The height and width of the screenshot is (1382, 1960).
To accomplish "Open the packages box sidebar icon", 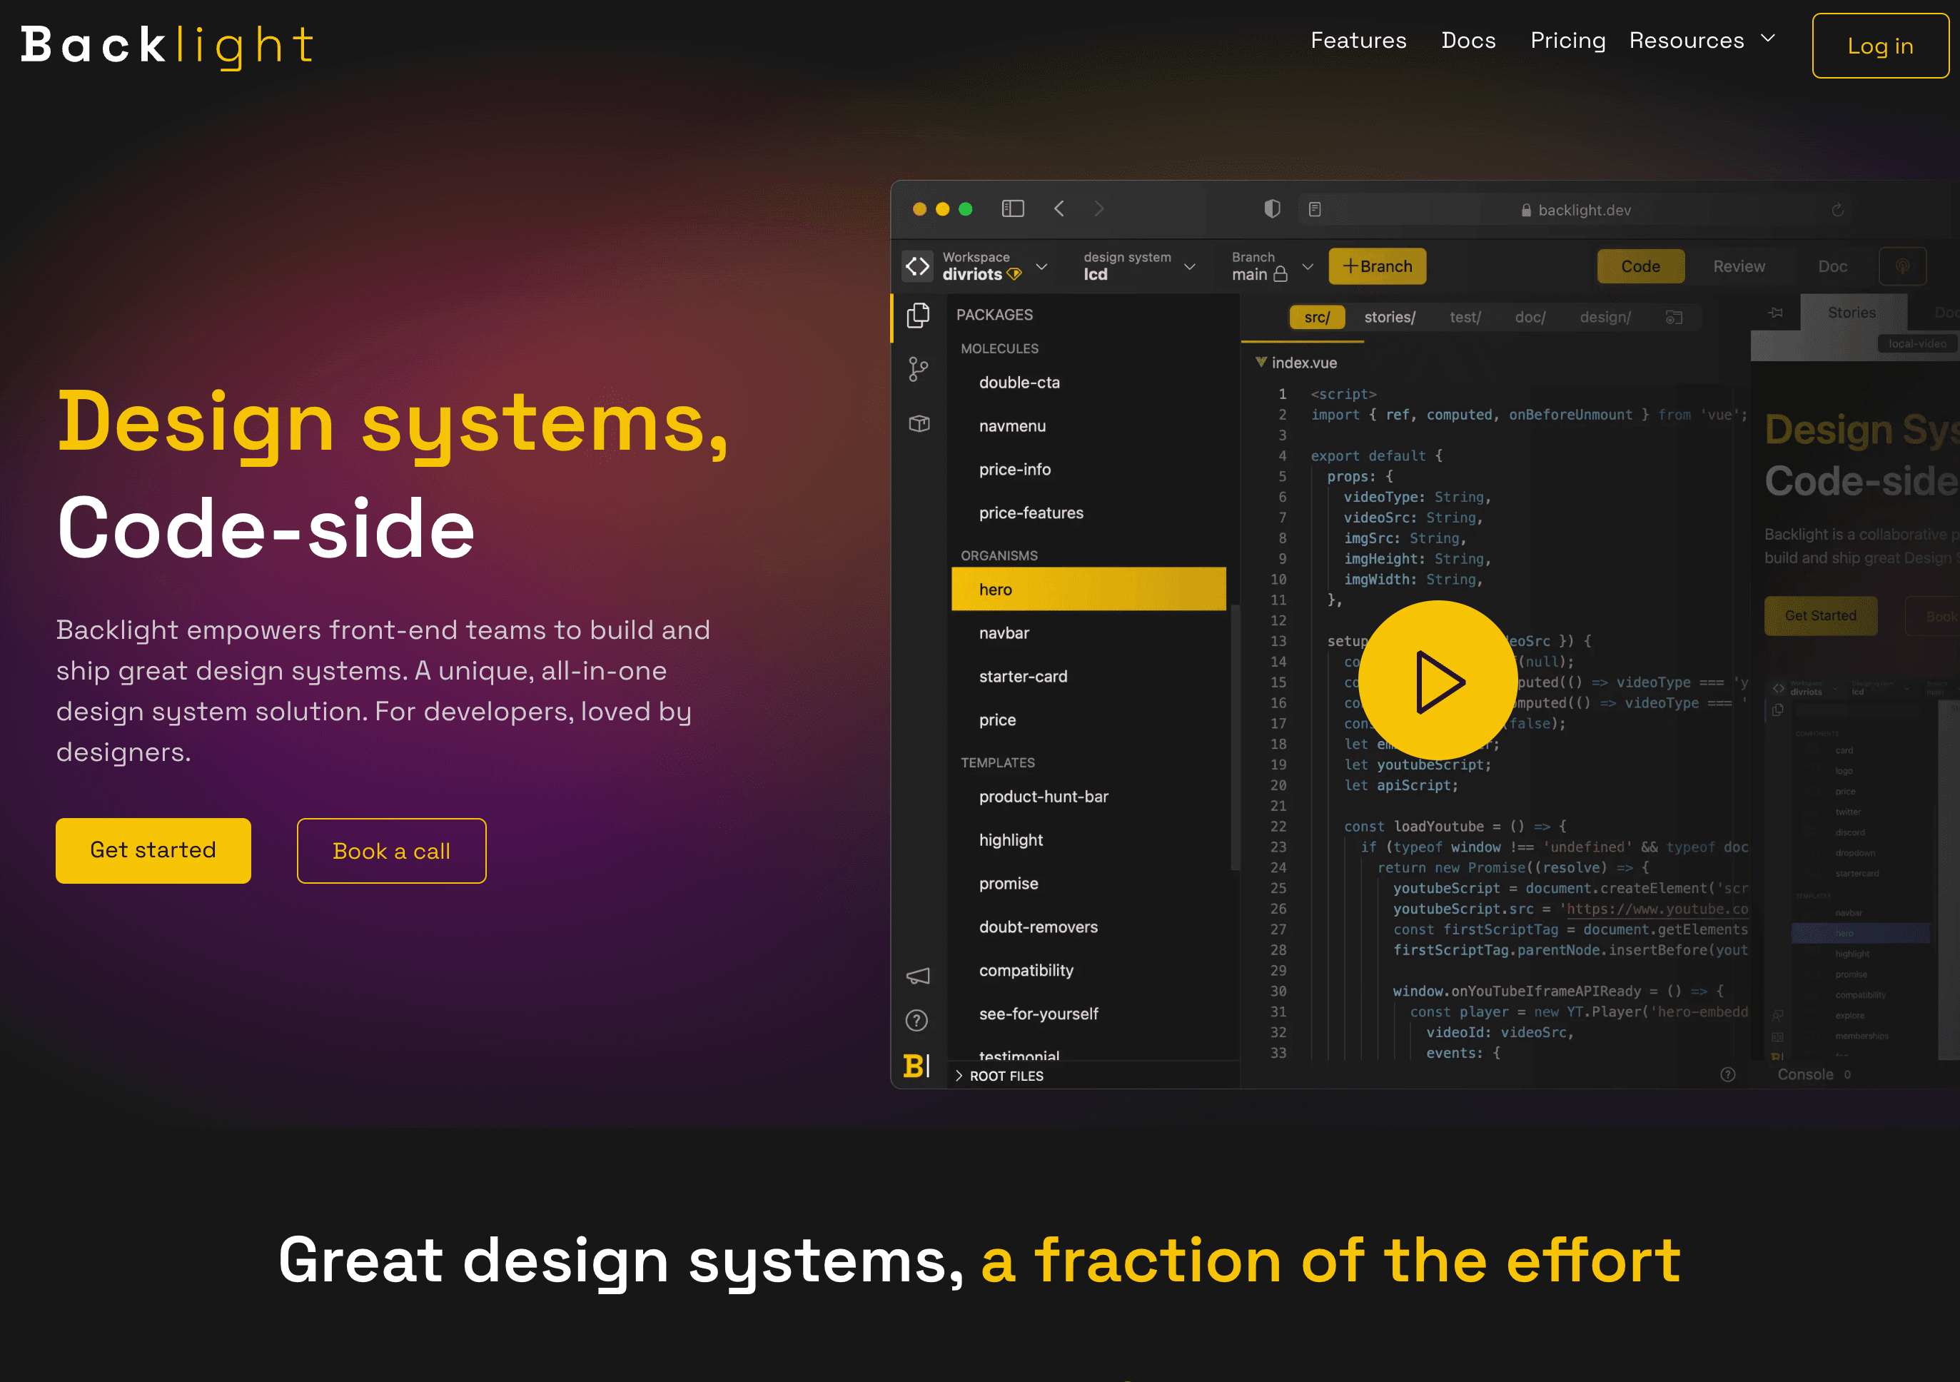I will tap(919, 423).
